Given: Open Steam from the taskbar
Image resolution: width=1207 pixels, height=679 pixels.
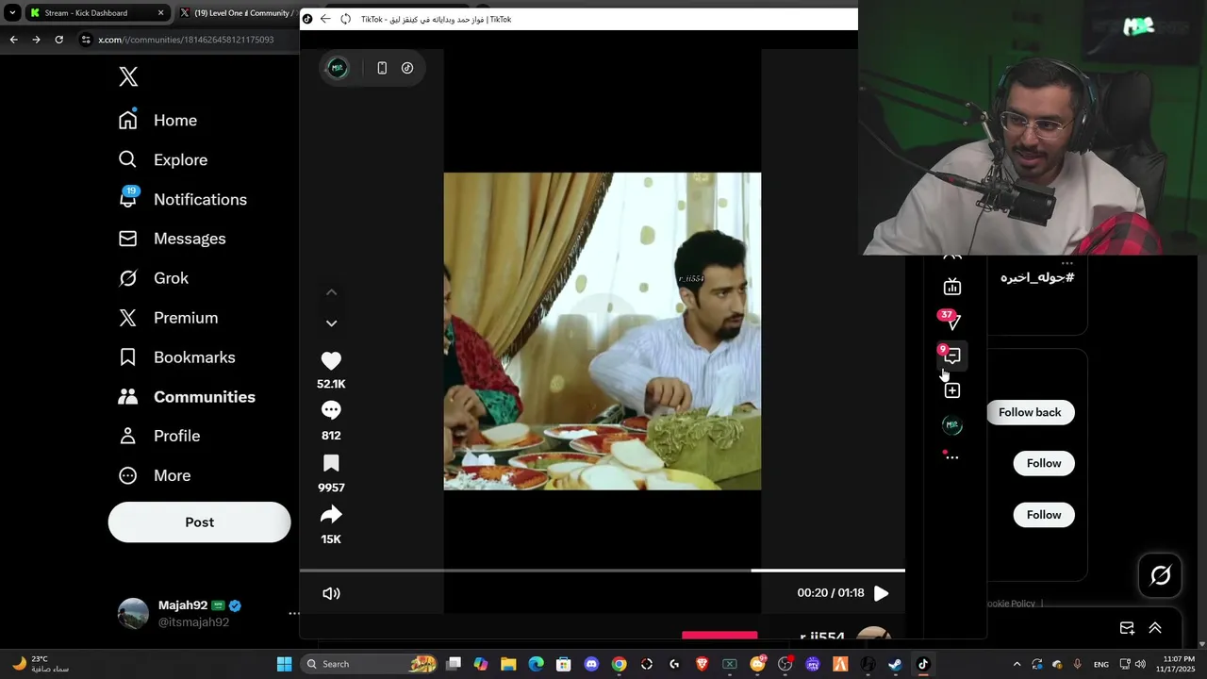Looking at the screenshot, I should tap(895, 664).
